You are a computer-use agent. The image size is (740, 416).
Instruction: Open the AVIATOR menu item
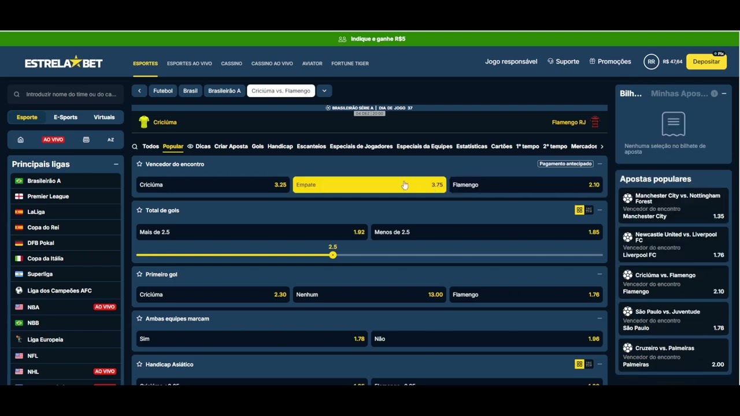click(x=312, y=64)
